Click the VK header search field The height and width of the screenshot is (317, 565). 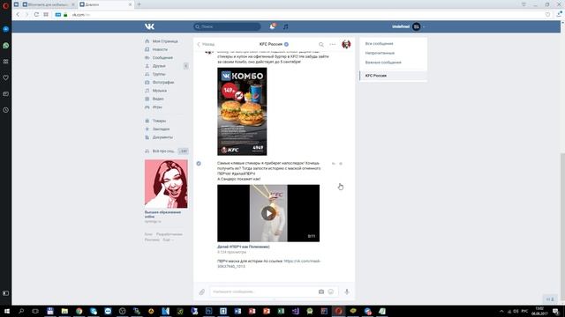[227, 26]
